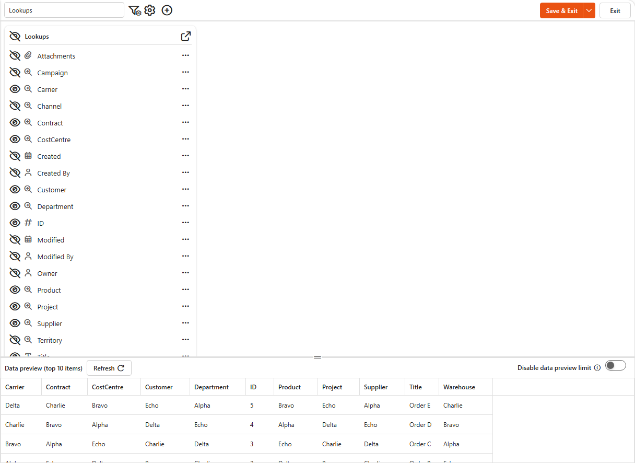Open the Department row more options menu
635x463 pixels.
coord(185,206)
